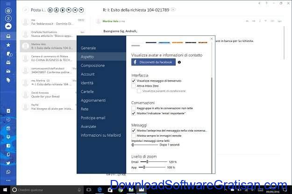
Task: Open Avanzate settings section
Action: (x=101, y=126)
